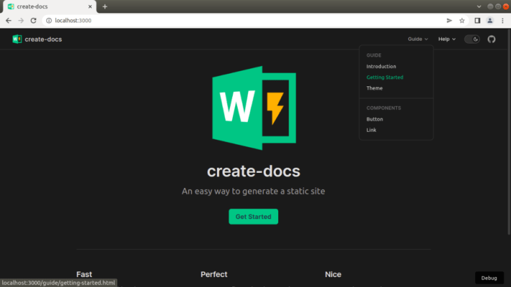Expand the Help dropdown menu
The image size is (511, 287).
point(447,39)
